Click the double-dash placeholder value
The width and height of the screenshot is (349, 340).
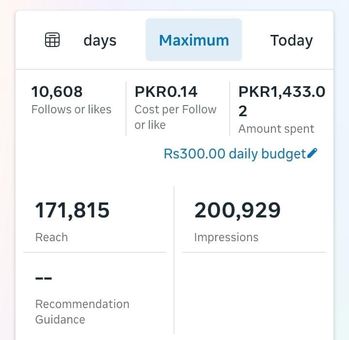tap(44, 278)
